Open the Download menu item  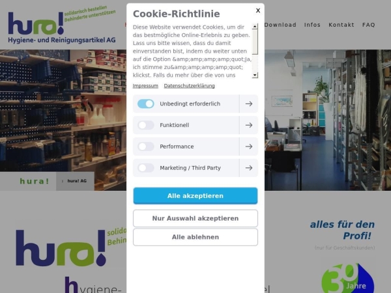click(x=280, y=25)
